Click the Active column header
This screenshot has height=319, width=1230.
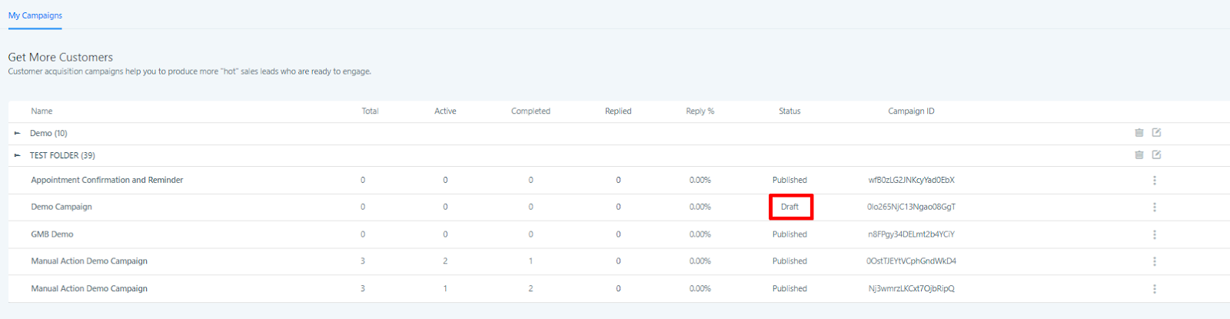pyautogui.click(x=445, y=111)
